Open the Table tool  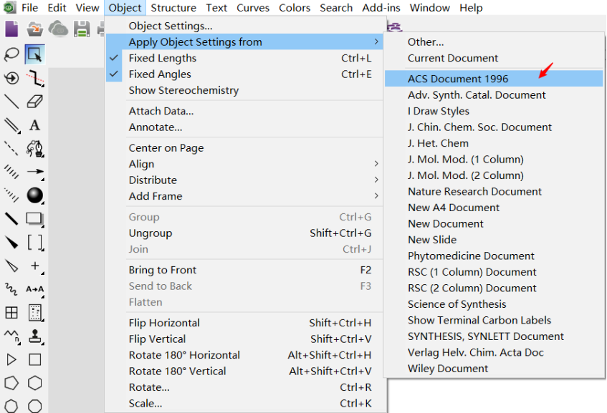tap(12, 312)
